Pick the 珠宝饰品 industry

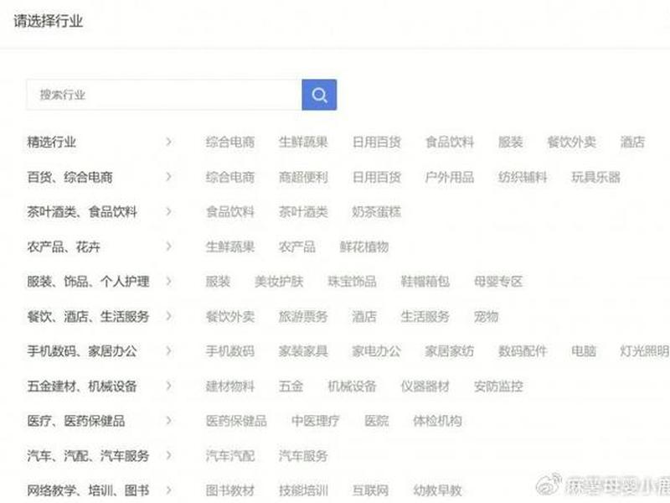(352, 281)
